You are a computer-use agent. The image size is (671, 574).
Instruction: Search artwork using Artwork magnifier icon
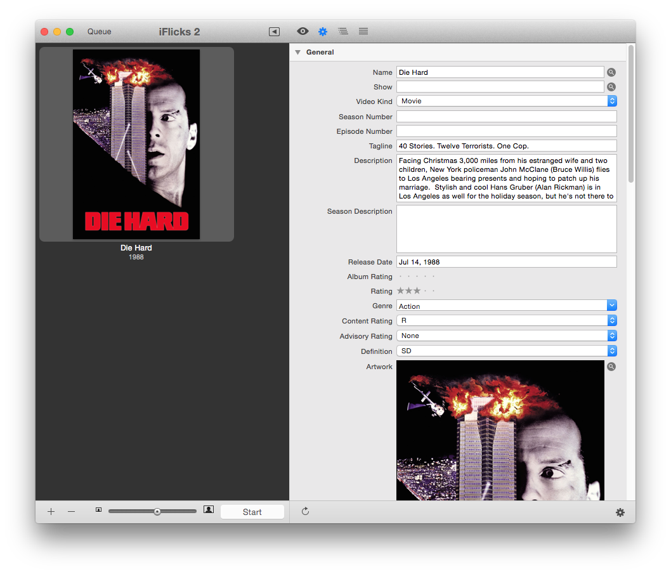click(611, 367)
